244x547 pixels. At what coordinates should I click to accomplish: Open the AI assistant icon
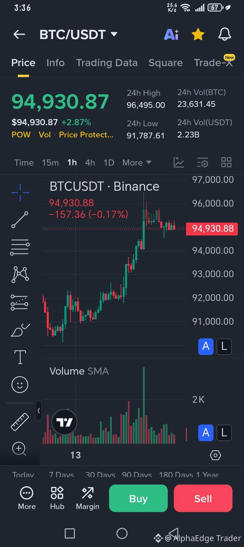pos(171,34)
